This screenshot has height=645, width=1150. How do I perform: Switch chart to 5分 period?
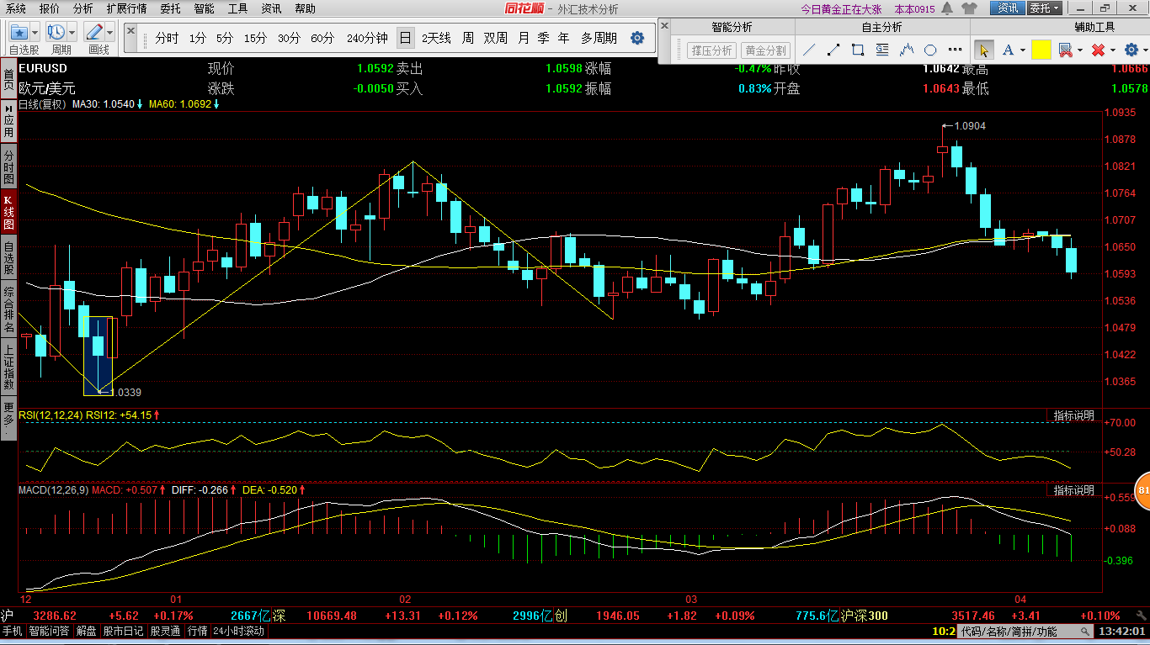point(224,39)
